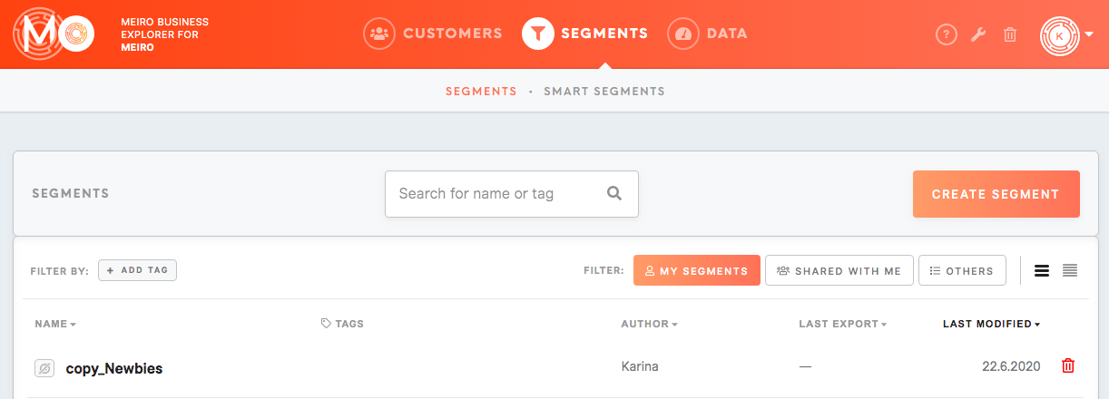Open the Smart Segments tab

click(x=604, y=92)
